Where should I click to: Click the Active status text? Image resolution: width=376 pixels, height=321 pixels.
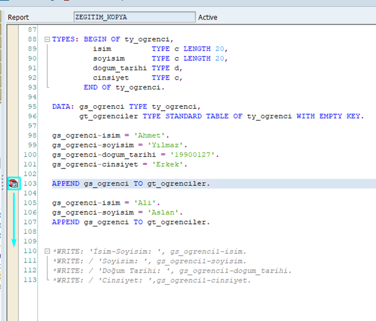[x=208, y=17]
